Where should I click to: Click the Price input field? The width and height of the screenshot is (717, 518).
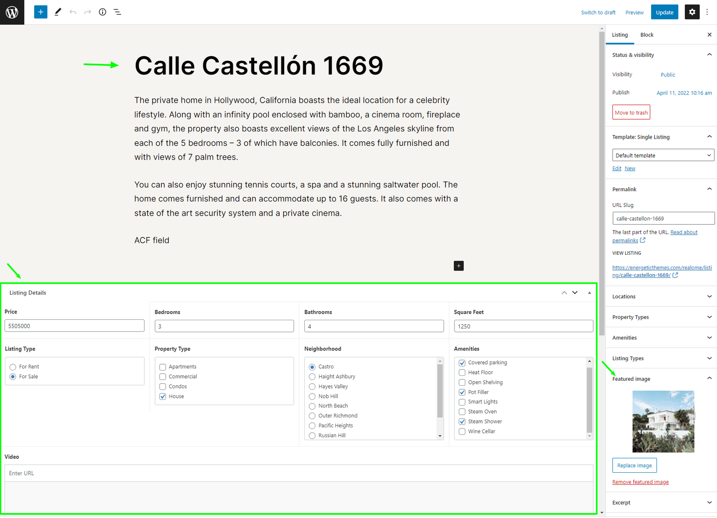coord(74,326)
